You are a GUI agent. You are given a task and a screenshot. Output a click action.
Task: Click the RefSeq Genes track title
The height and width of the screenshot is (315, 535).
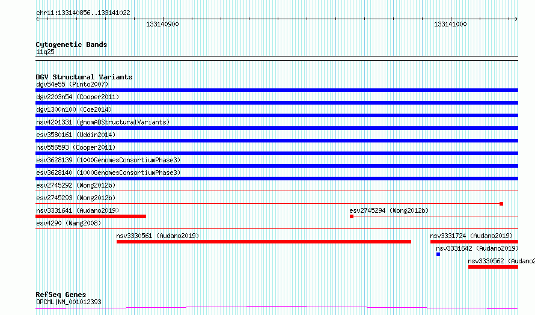click(x=61, y=295)
